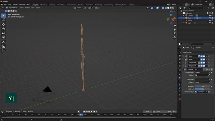Open the Playback popover in timeline
The height and width of the screenshot is (121, 215).
tap(10, 112)
